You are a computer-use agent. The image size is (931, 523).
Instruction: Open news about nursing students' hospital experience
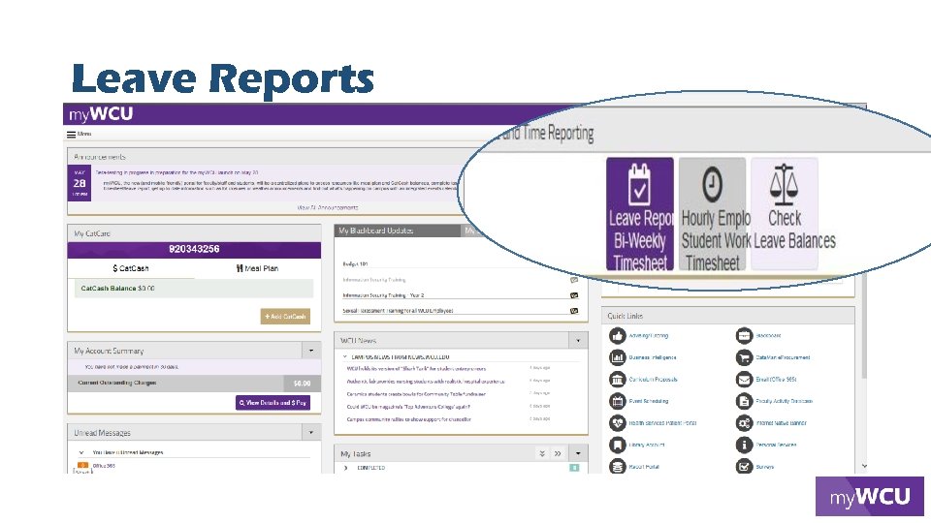[x=426, y=382]
